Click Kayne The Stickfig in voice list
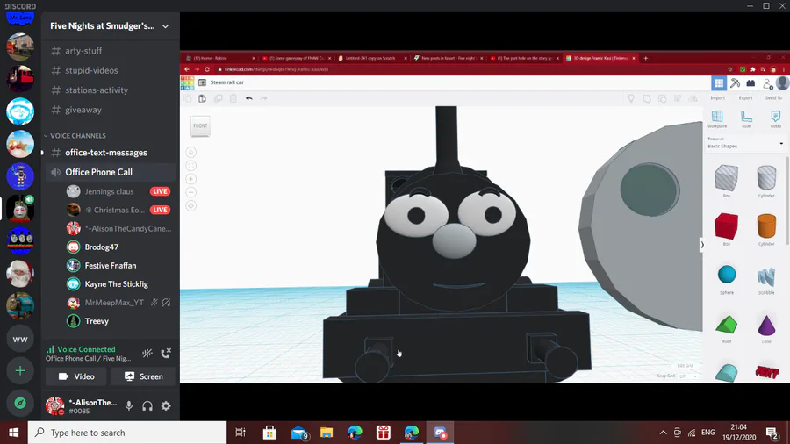The image size is (790, 444). click(x=118, y=284)
